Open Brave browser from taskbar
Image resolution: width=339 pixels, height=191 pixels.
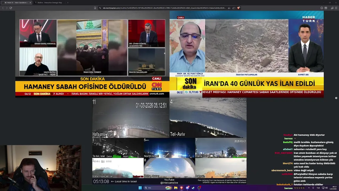[182, 188]
